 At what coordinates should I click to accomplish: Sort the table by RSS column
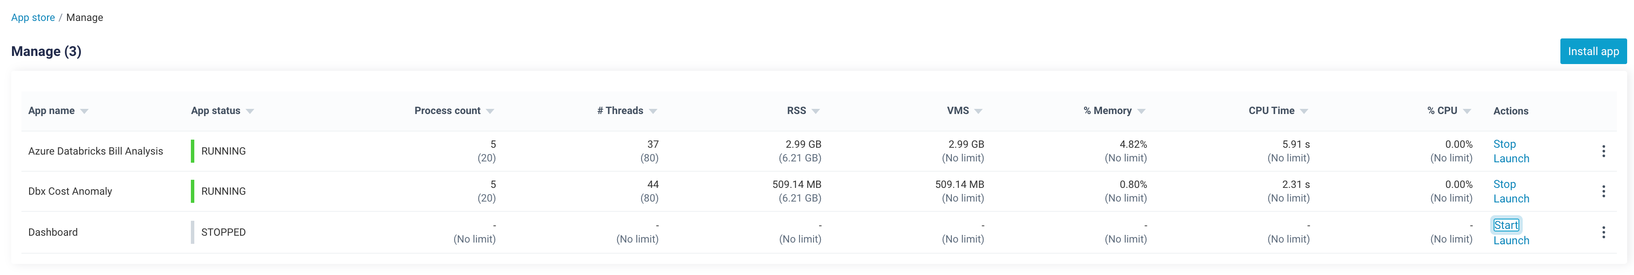(x=817, y=111)
